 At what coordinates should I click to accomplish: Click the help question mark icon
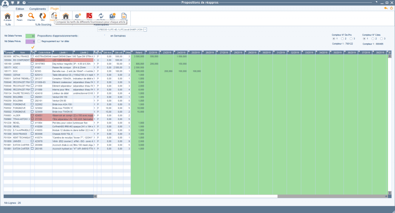click(24, 3)
